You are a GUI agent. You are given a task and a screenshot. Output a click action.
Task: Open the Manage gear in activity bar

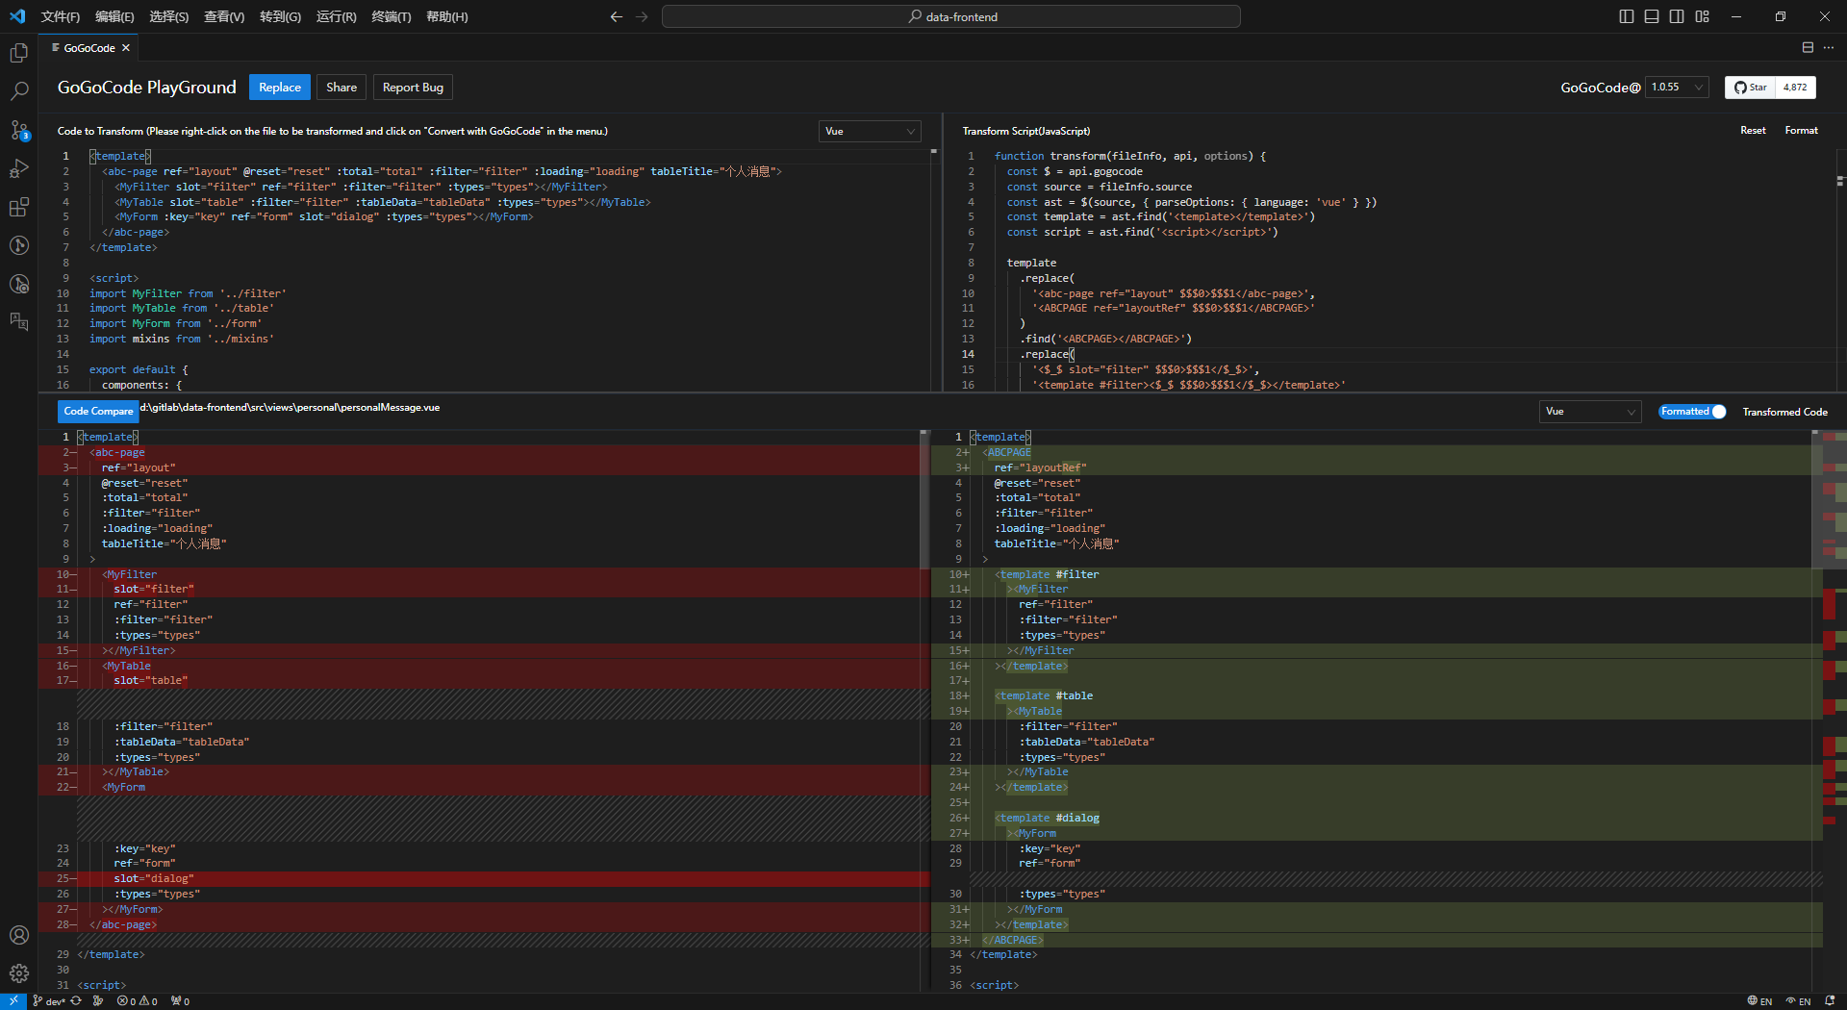19,973
